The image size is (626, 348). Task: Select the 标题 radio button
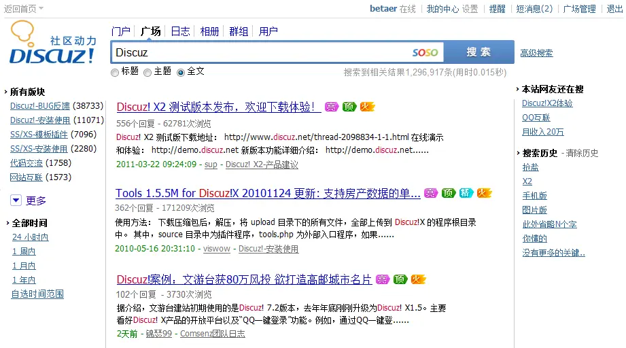point(115,72)
